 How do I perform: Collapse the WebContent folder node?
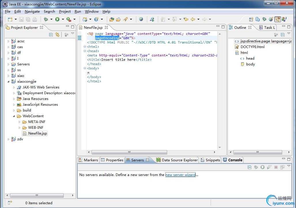click(x=14, y=116)
